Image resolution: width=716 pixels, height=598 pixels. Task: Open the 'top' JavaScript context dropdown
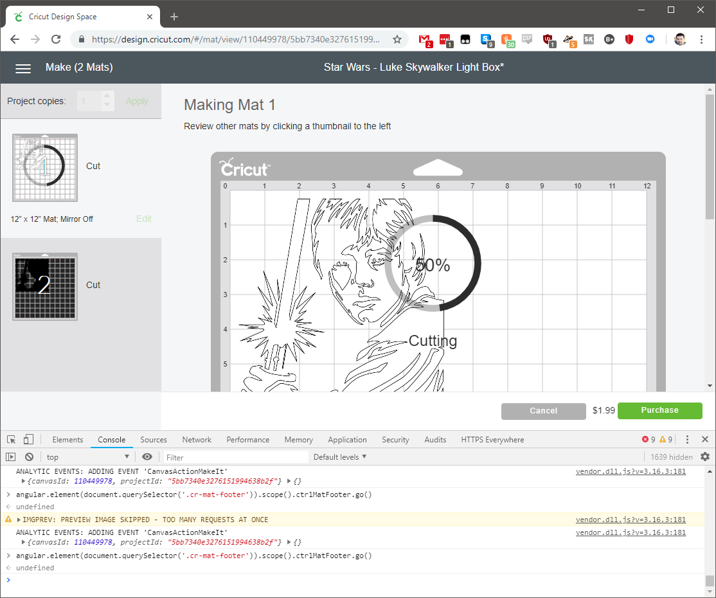coord(87,457)
